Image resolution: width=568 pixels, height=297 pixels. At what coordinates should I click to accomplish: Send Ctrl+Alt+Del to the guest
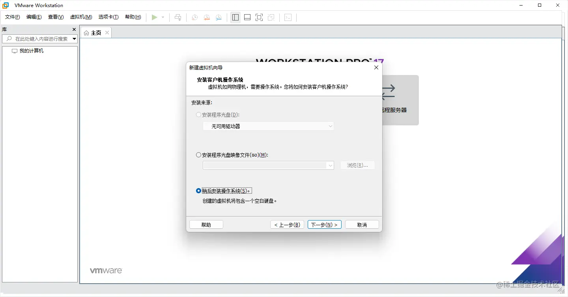click(178, 17)
